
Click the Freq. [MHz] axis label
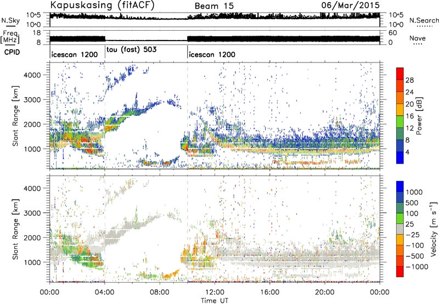[x=10, y=37]
